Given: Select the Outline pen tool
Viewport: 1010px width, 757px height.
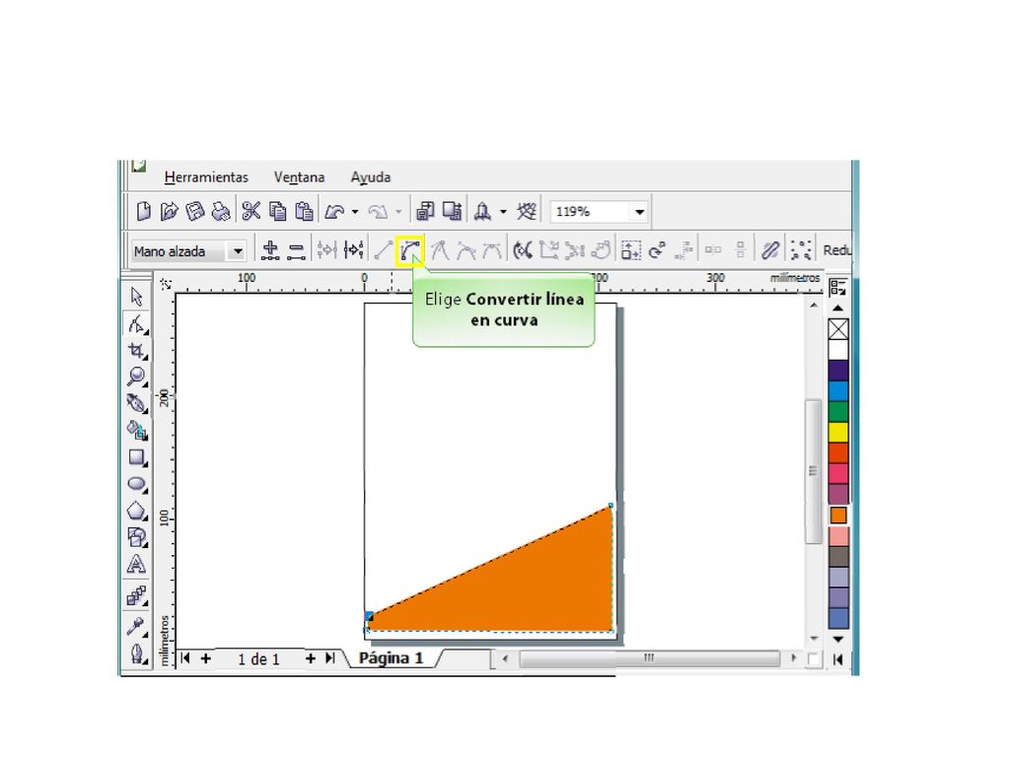Looking at the screenshot, I should (136, 654).
